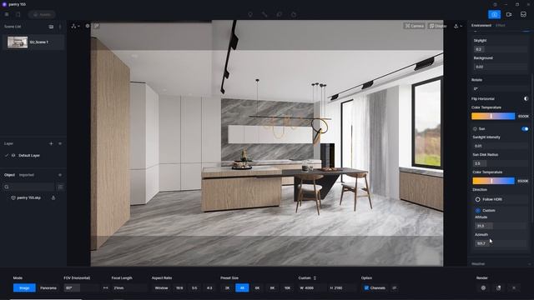Choose the 16:9 aspect ratio
The height and width of the screenshot is (300, 534).
tap(179, 287)
